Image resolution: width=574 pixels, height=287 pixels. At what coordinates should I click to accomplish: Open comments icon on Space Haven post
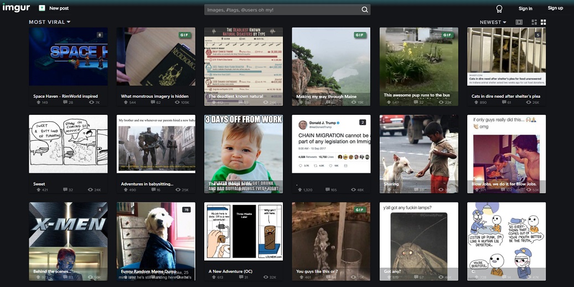pyautogui.click(x=65, y=103)
